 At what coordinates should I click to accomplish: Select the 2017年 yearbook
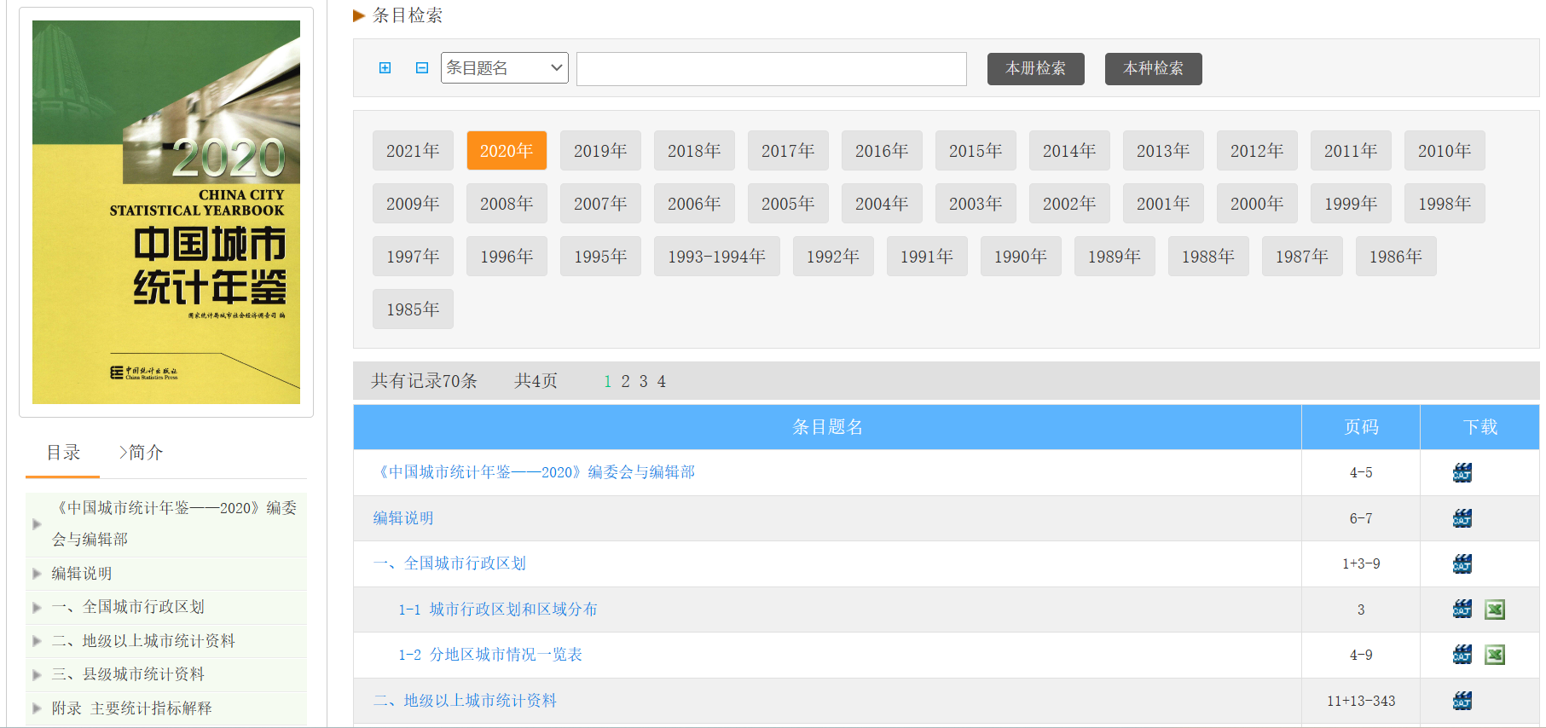[x=788, y=151]
